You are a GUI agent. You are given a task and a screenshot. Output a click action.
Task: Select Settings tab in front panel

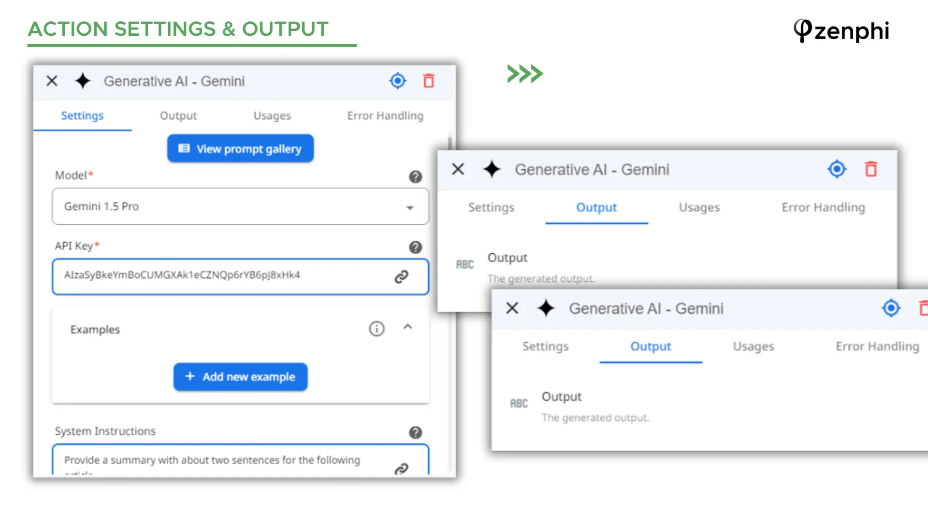coord(545,346)
